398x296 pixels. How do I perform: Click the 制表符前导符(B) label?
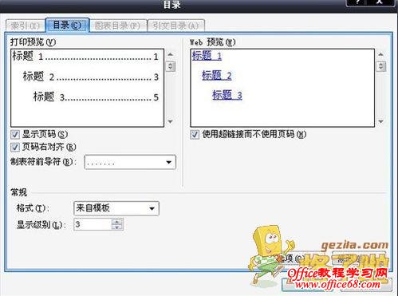pos(43,161)
